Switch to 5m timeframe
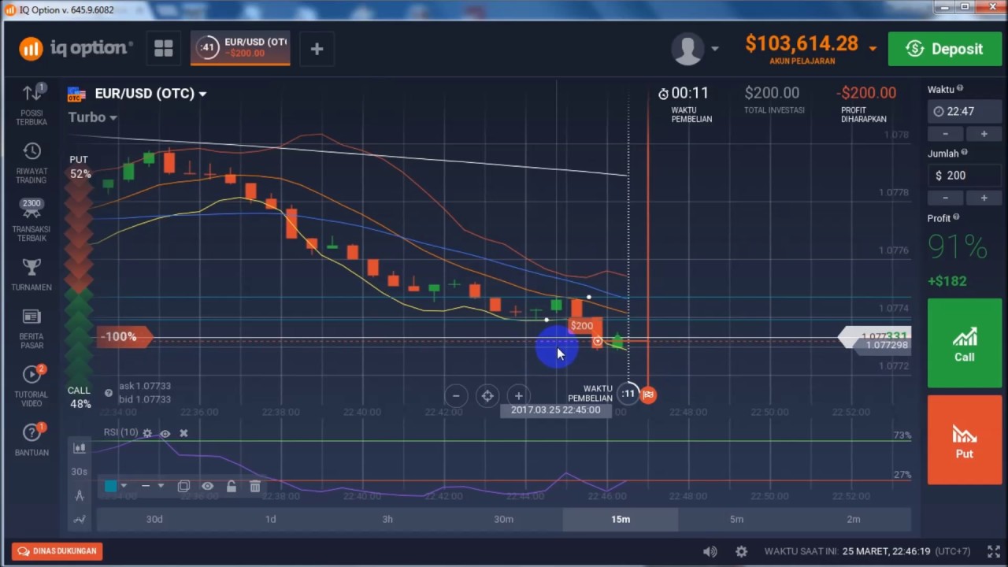 pyautogui.click(x=736, y=519)
